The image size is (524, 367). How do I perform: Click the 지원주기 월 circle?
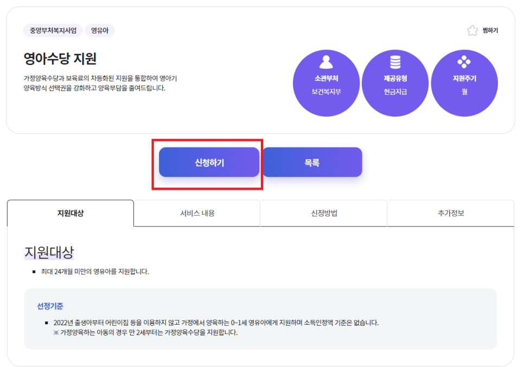coord(464,80)
